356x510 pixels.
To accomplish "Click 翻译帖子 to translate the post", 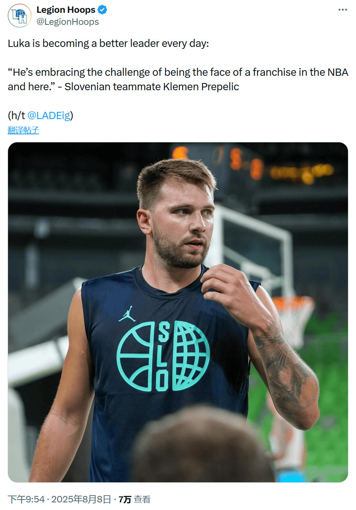I will (x=23, y=130).
